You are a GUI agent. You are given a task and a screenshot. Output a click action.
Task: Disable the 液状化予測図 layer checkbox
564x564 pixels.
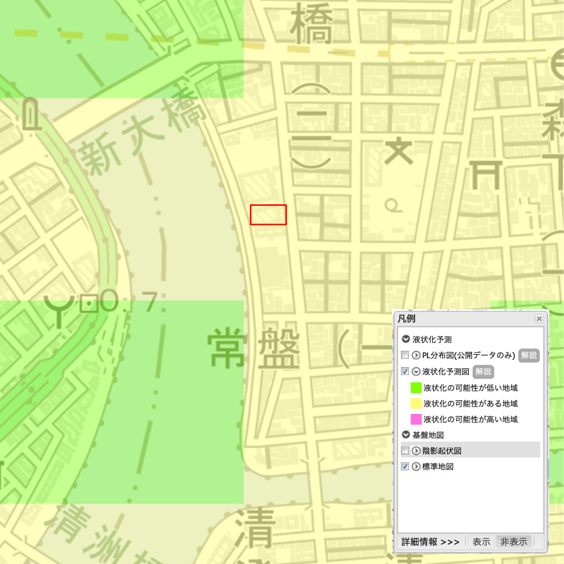tap(404, 371)
